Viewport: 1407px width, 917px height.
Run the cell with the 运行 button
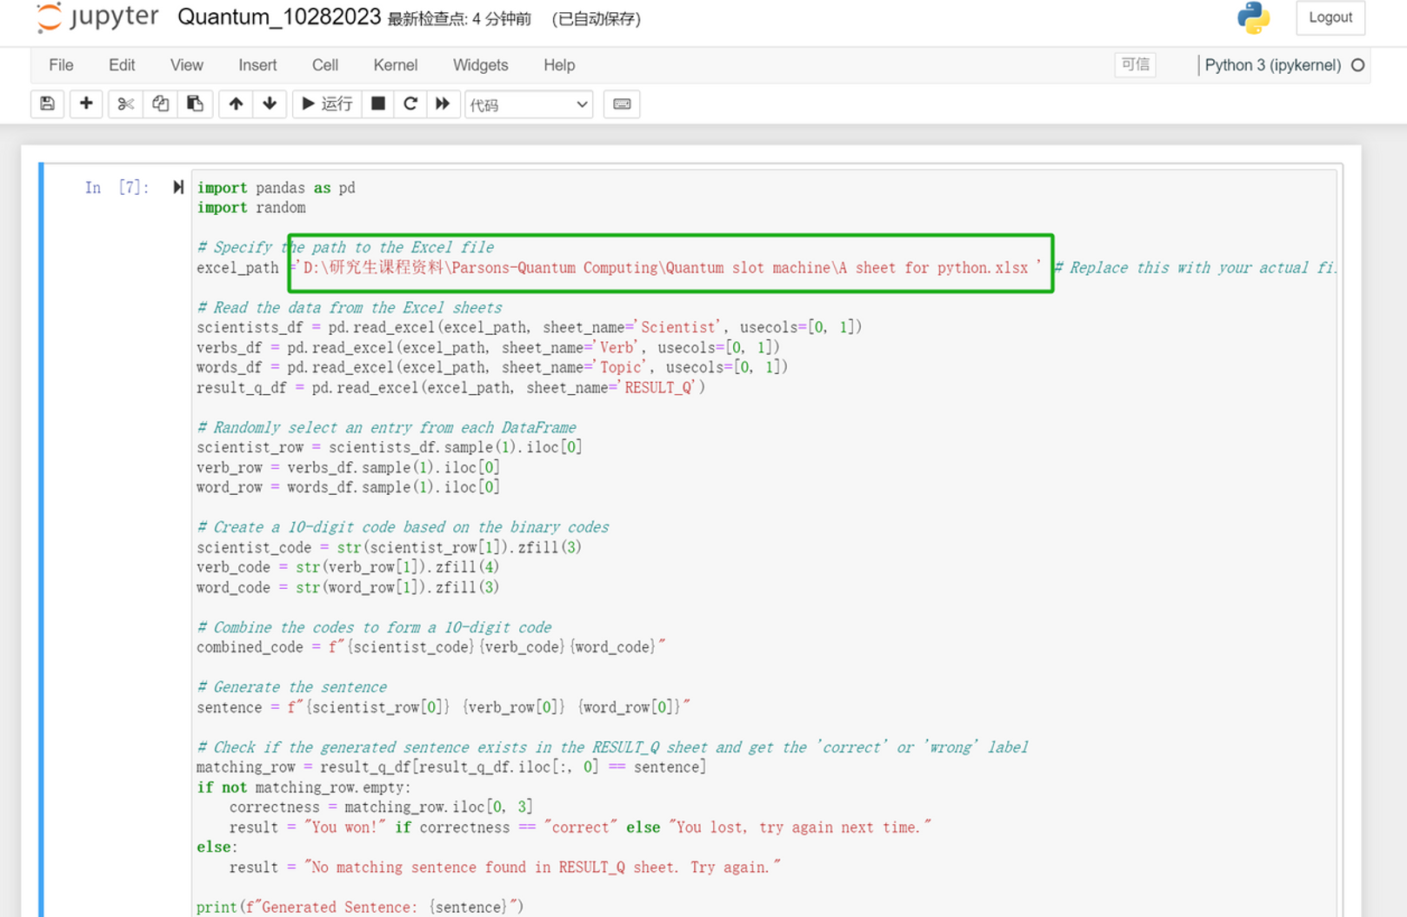327,104
